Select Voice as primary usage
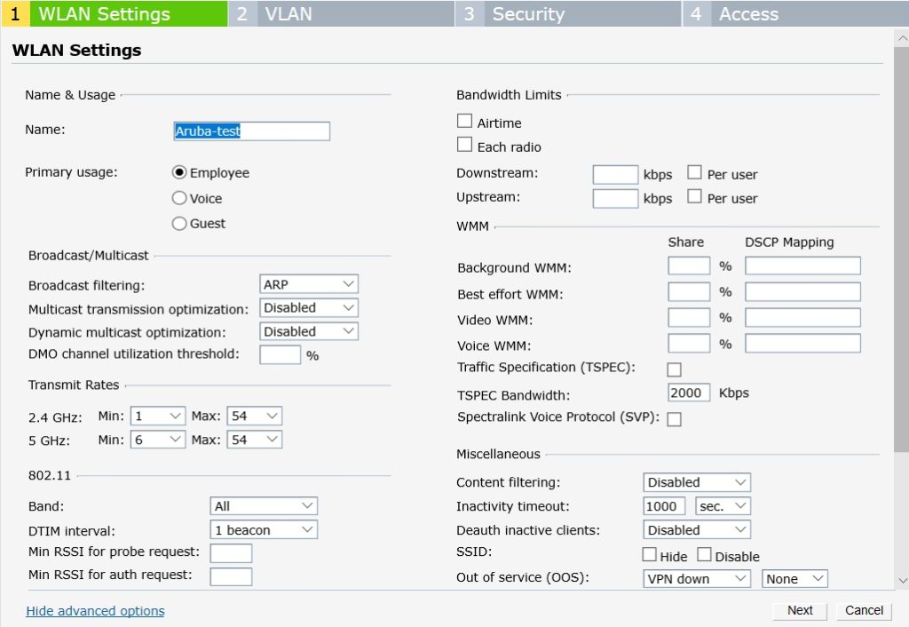 coord(179,198)
